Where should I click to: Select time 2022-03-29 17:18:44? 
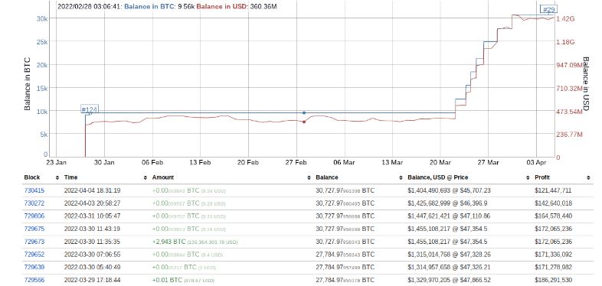(x=92, y=280)
